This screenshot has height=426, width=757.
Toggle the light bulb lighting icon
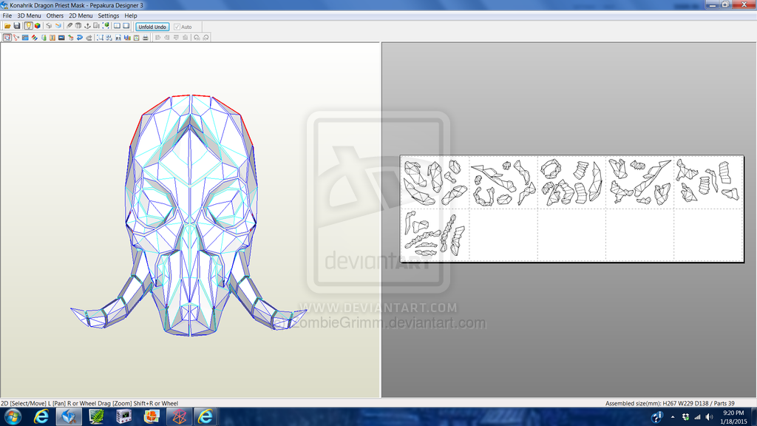point(29,26)
